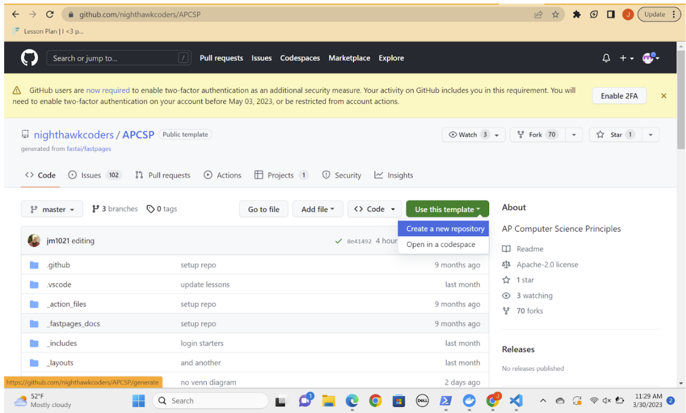This screenshot has height=413, width=686.
Task: Open Visual Studio Code from the taskbar
Action: [x=515, y=401]
